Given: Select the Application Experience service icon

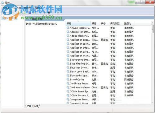Looking at the screenshot, I should tap(68, 40).
